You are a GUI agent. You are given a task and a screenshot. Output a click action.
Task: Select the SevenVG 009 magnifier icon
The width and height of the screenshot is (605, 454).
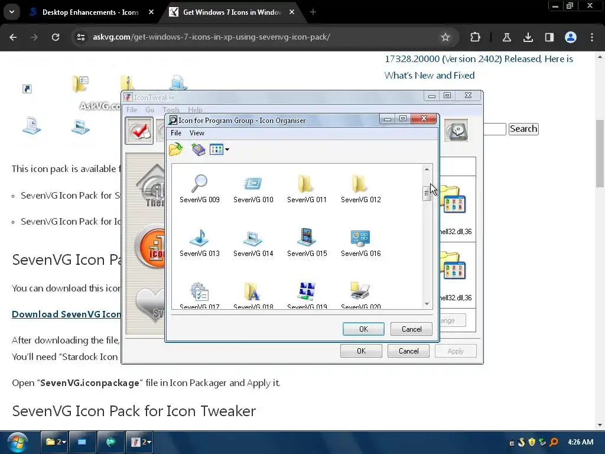coord(200,184)
